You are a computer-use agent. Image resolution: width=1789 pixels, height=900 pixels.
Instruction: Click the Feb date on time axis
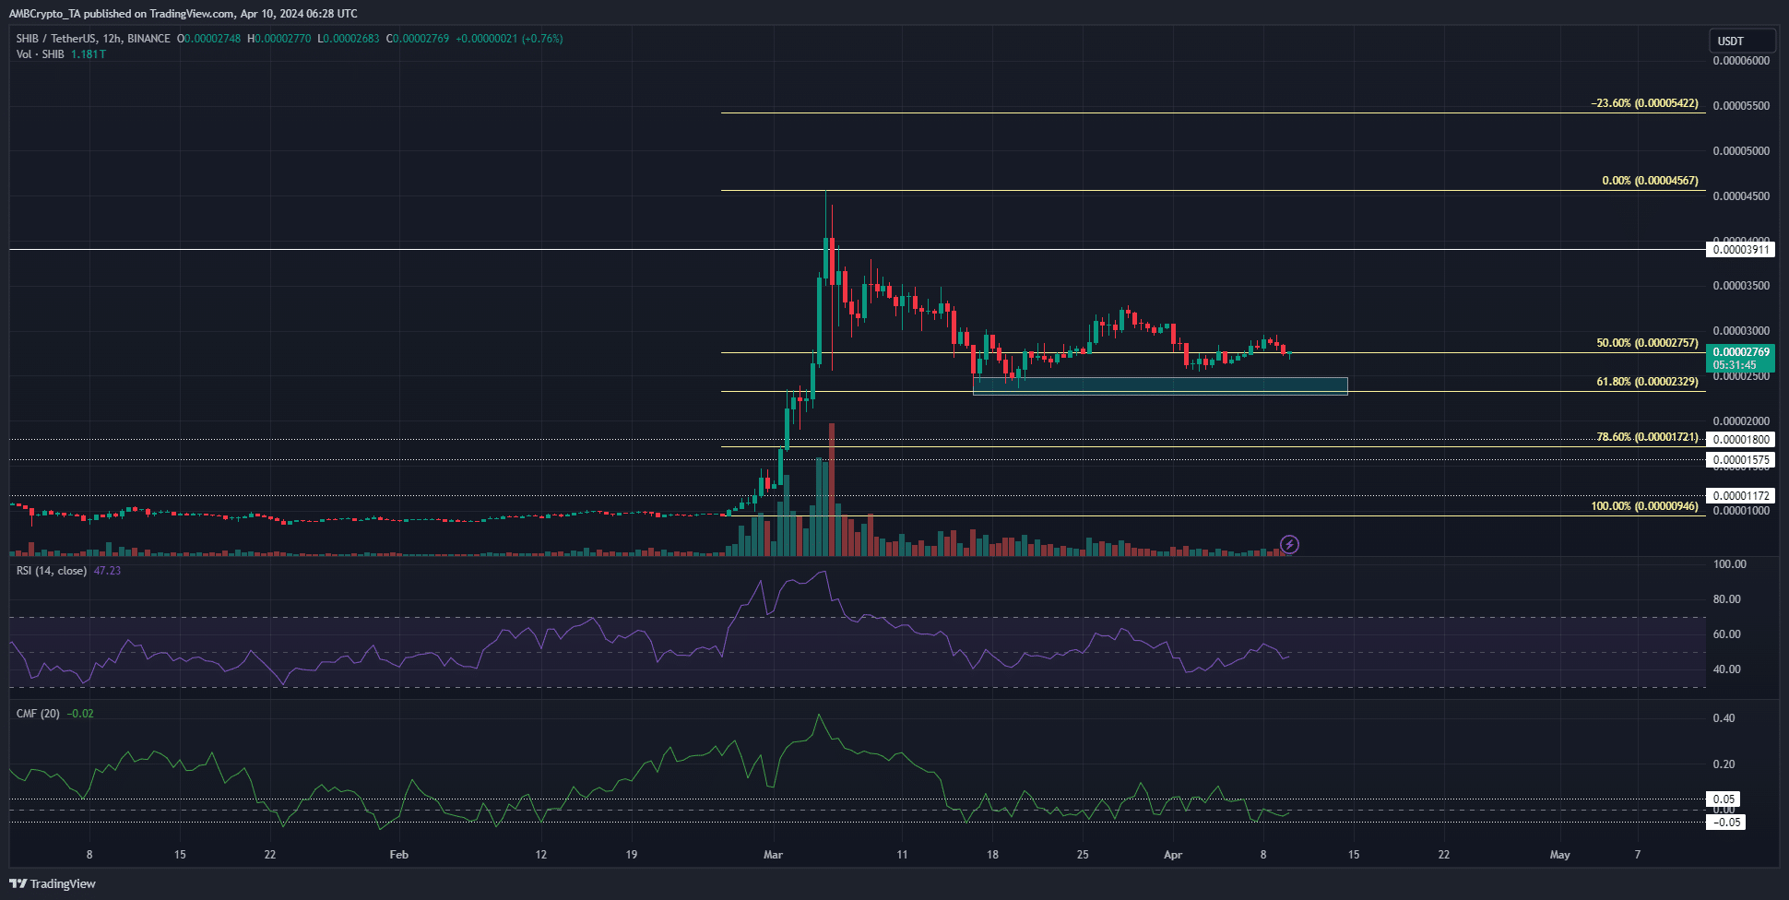click(398, 855)
